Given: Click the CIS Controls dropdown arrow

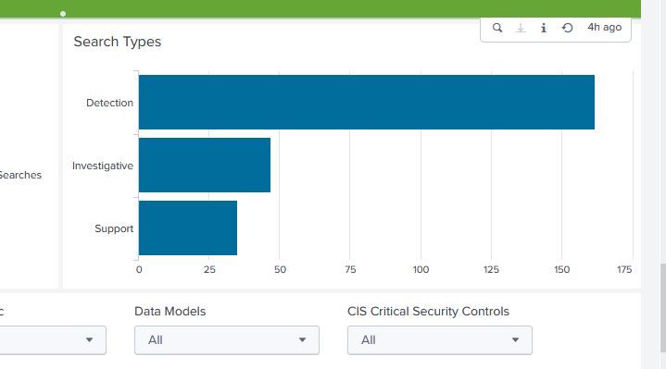Looking at the screenshot, I should 515,339.
